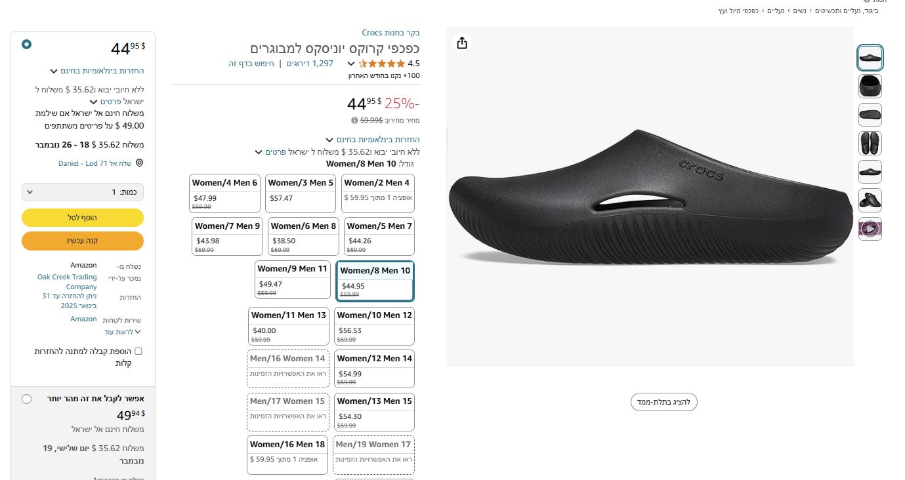Click the location pin icon near Daniel - Lod
Image resolution: width=905 pixels, height=480 pixels.
(139, 163)
